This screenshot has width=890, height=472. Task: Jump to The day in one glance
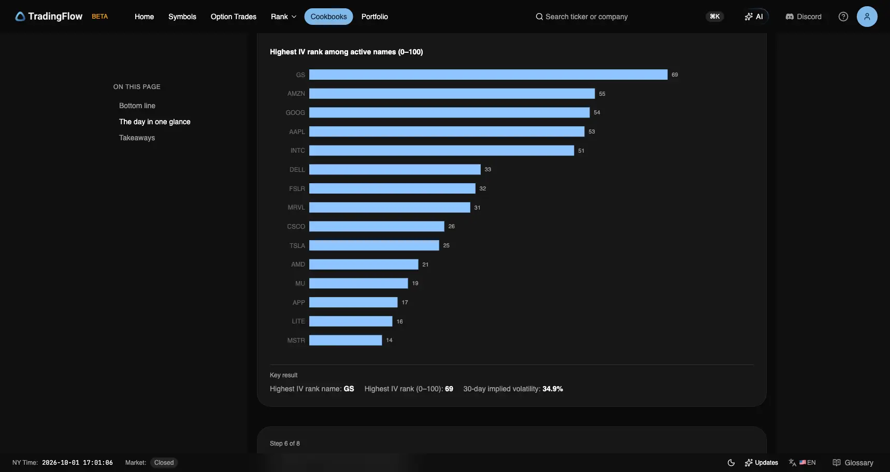coord(154,122)
